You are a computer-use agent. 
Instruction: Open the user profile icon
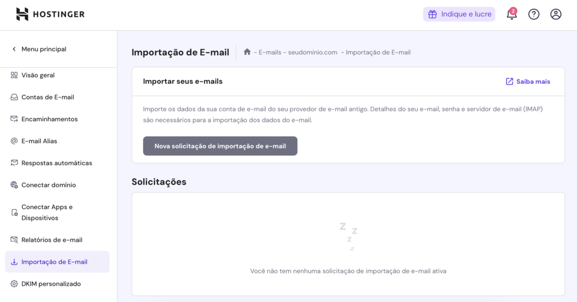tap(556, 14)
